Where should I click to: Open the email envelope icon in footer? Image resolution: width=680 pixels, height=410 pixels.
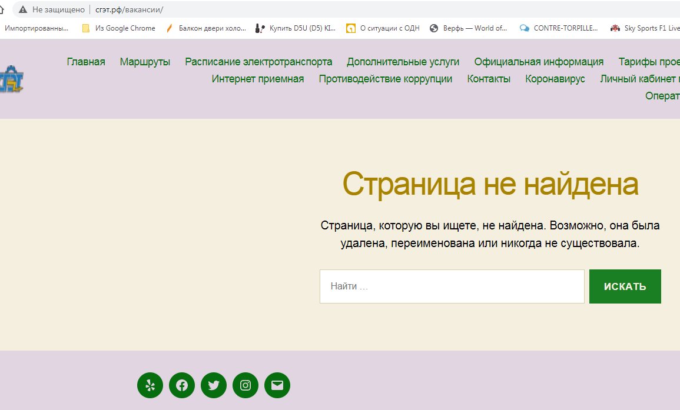point(277,385)
